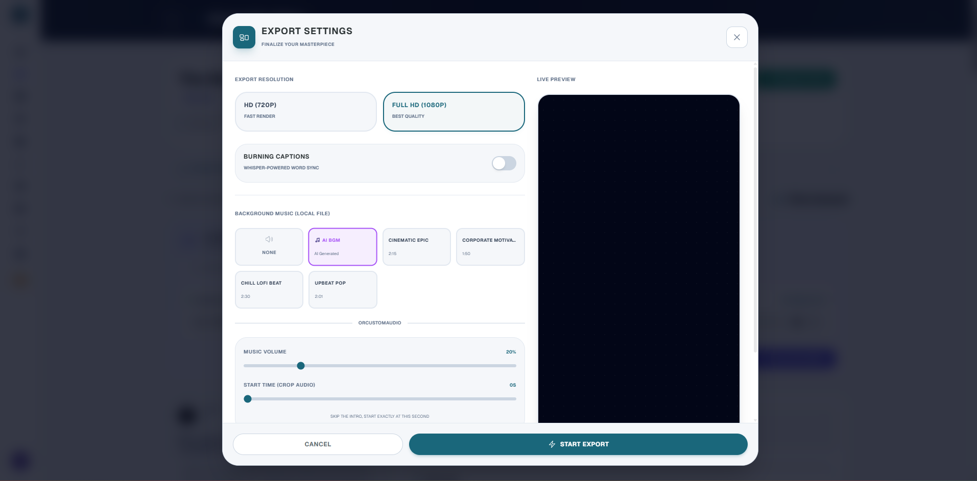Click the 0S start time value
977x481 pixels.
coord(513,385)
